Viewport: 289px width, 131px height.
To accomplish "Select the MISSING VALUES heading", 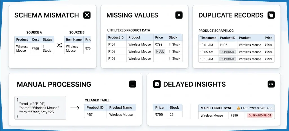I will point(132,15).
